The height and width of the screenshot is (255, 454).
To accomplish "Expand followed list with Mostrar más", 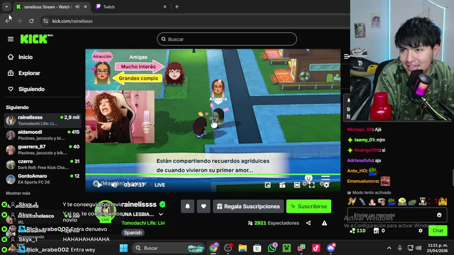I will click(18, 193).
